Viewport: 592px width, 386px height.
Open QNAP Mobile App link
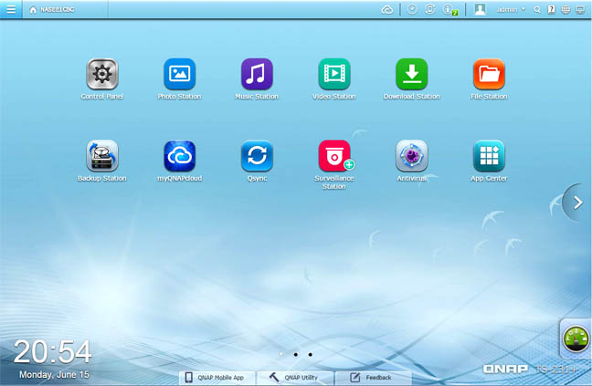click(x=217, y=377)
